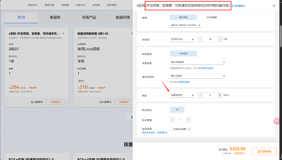The width and height of the screenshot is (282, 160).
Task: Select 操作系统 image type
Action: click(183, 17)
